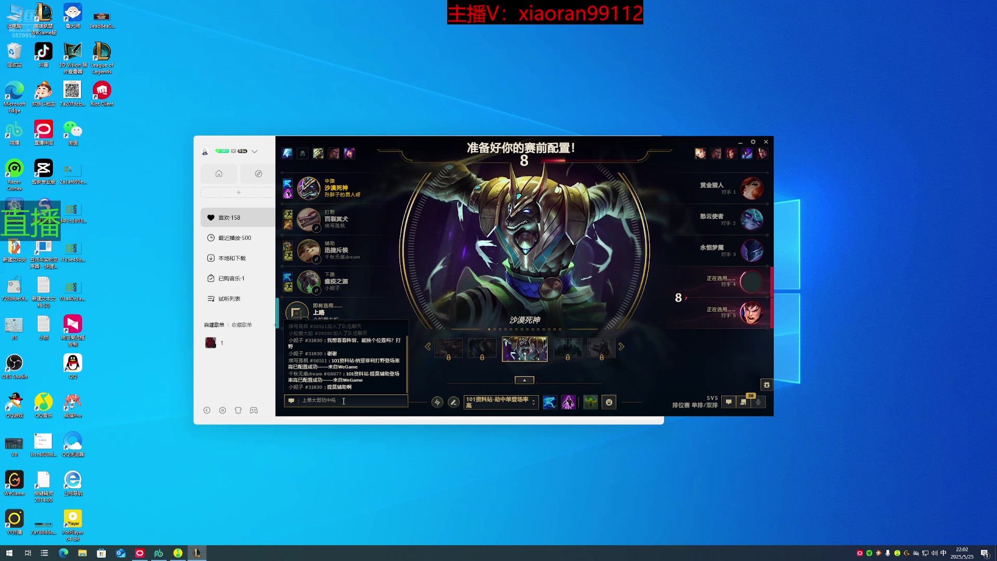Show next skin with right arrow

pos(621,346)
